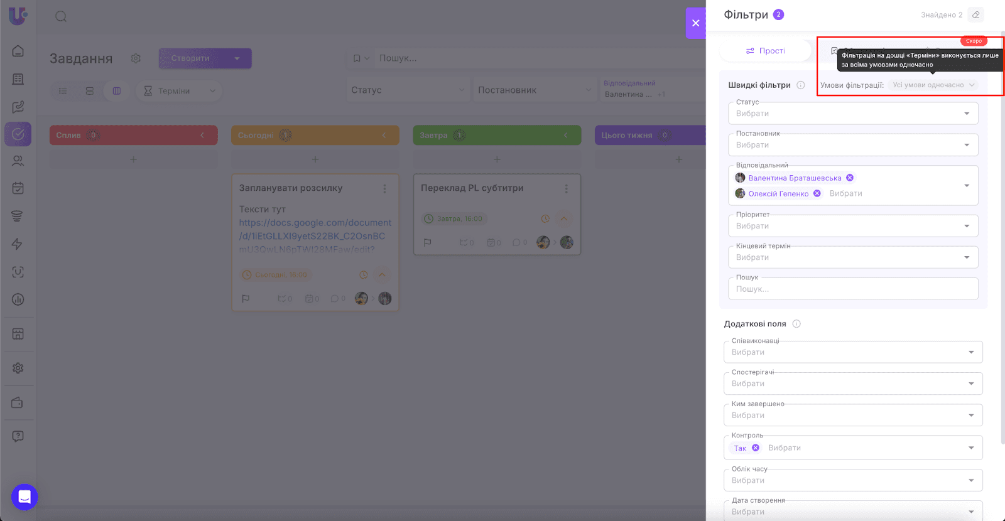Remove Олексій Гепенко from Відповідальний filter
The image size is (1005, 521).
tap(817, 193)
